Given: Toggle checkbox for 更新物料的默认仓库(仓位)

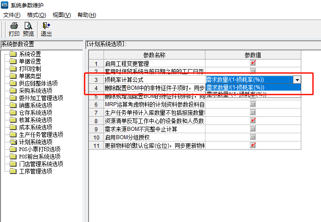Looking at the screenshot, I should click(253, 145).
